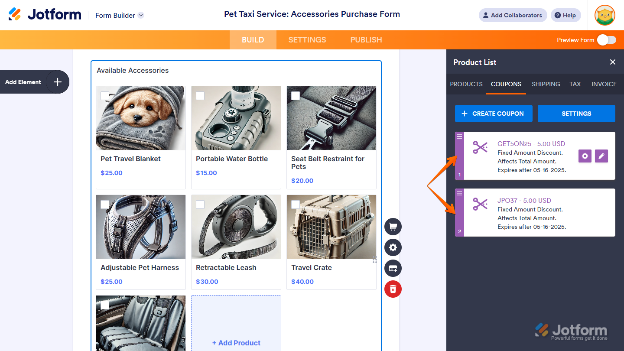Open the SETTINGS tab in the orange bar

(307, 40)
